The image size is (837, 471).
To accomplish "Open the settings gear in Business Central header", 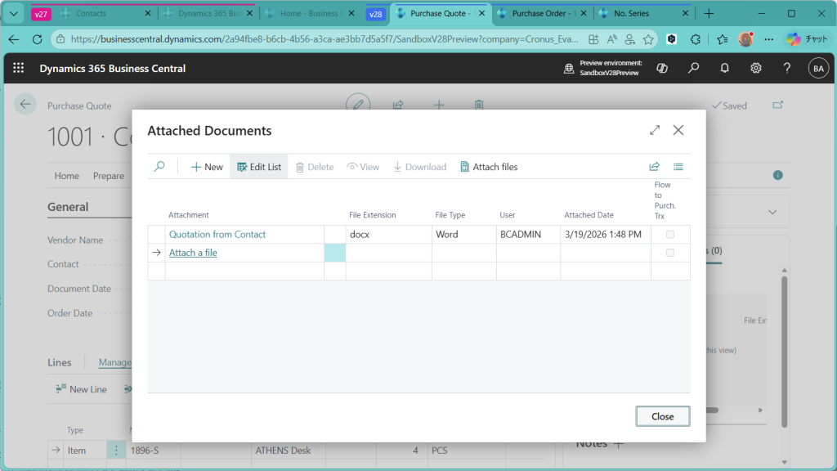I will (756, 69).
